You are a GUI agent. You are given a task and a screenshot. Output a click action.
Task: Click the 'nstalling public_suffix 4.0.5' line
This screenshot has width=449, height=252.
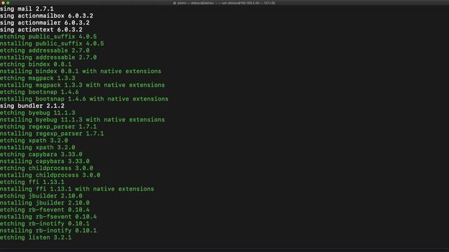(x=52, y=43)
